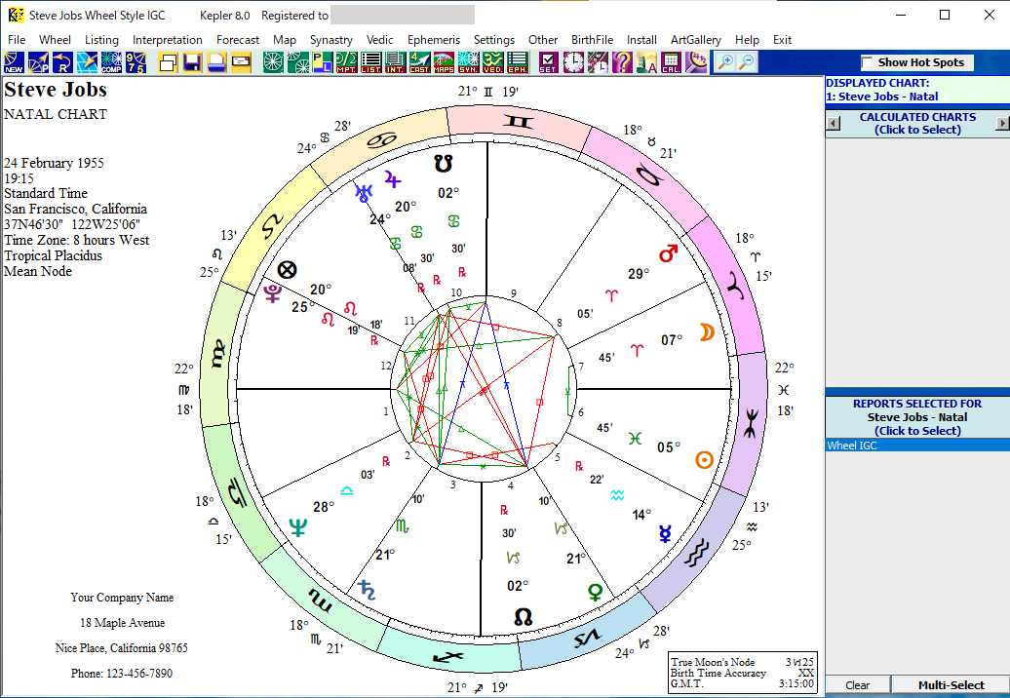This screenshot has width=1010, height=698.
Task: Click the Multi-Select button
Action: [951, 685]
